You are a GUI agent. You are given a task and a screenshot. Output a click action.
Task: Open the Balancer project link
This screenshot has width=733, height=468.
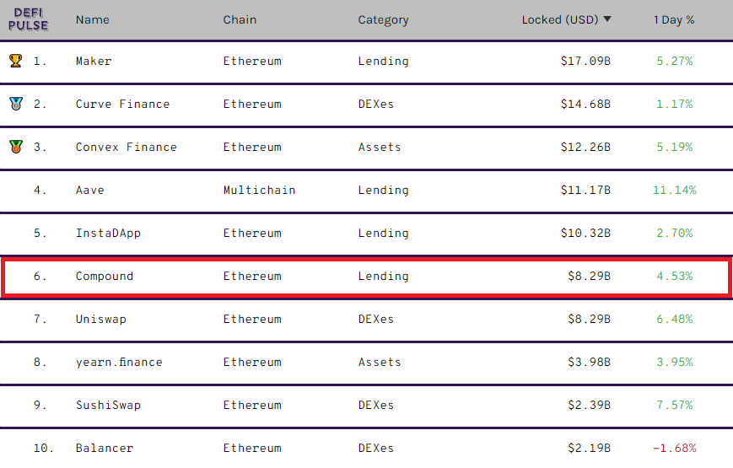pos(105,448)
